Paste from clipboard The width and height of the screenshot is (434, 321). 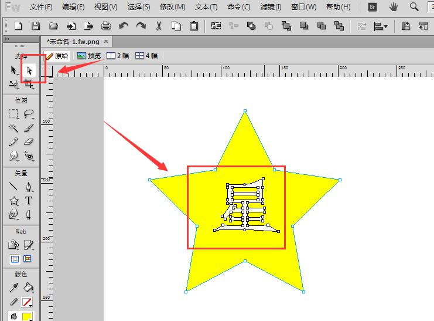coord(194,26)
